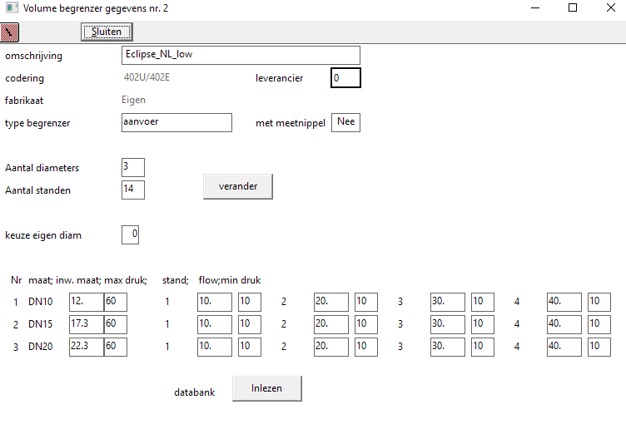Click the keuze eigen diam field
Image resolution: width=626 pixels, height=424 pixels.
click(x=130, y=234)
